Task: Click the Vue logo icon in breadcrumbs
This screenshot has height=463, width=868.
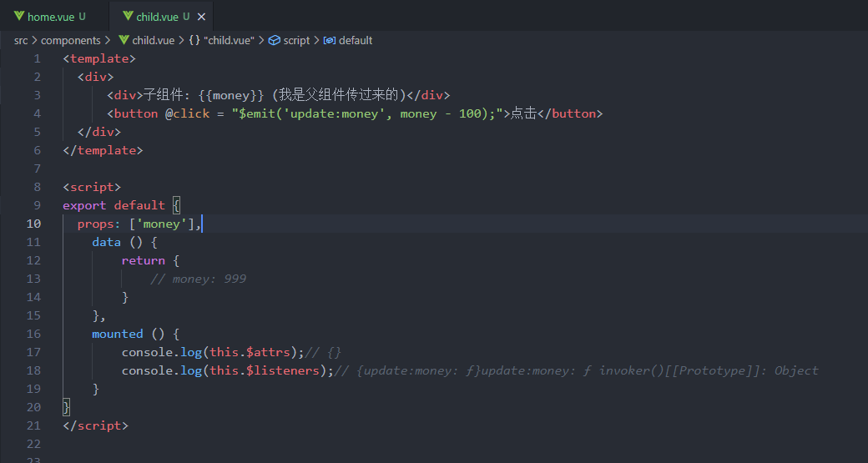Action: tap(123, 40)
